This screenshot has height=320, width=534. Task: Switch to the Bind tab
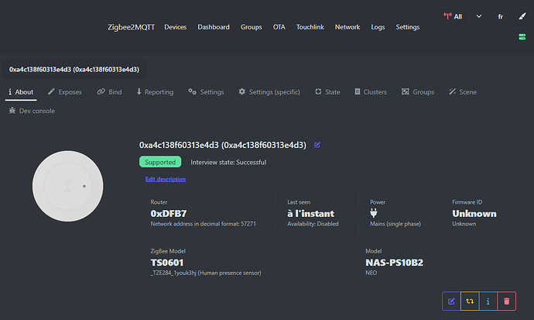tap(109, 92)
